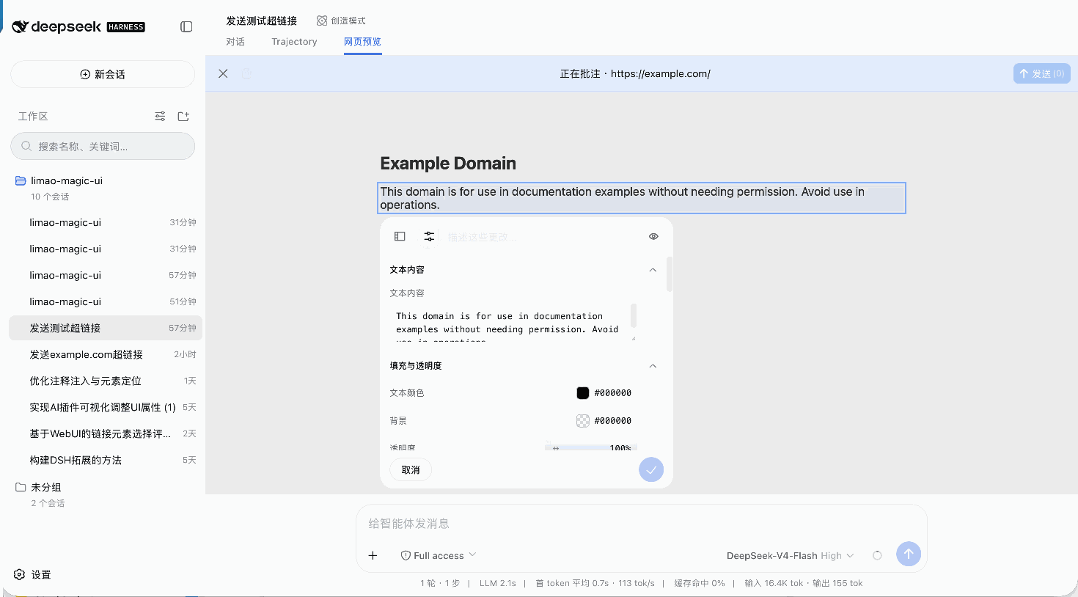The width and height of the screenshot is (1078, 597).
Task: Select the 网页预览 tab
Action: [x=362, y=42]
